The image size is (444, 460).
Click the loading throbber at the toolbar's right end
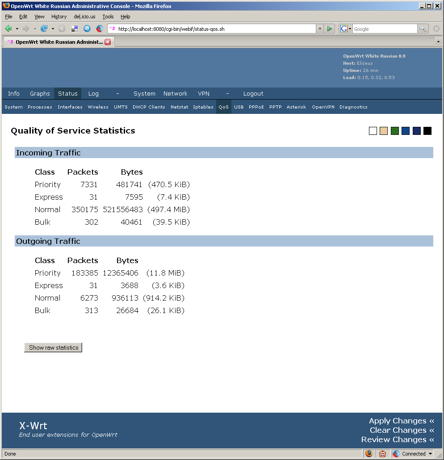(x=436, y=29)
